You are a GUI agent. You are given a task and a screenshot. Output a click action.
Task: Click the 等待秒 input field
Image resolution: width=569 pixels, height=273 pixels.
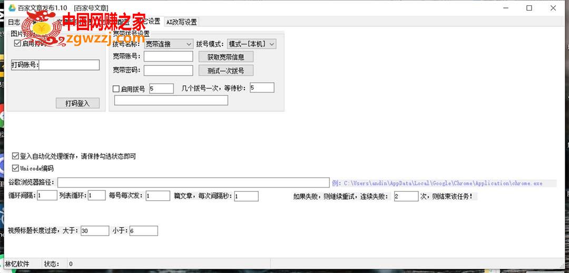[x=262, y=87]
